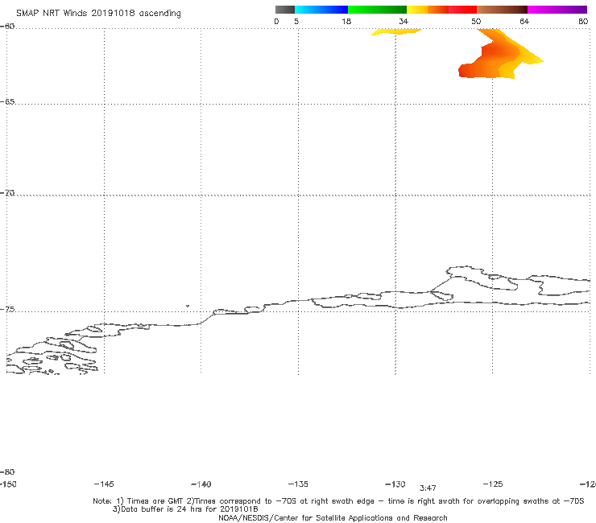The width and height of the screenshot is (596, 523).
Task: Click the latitude label '-70'
Action: [7, 193]
